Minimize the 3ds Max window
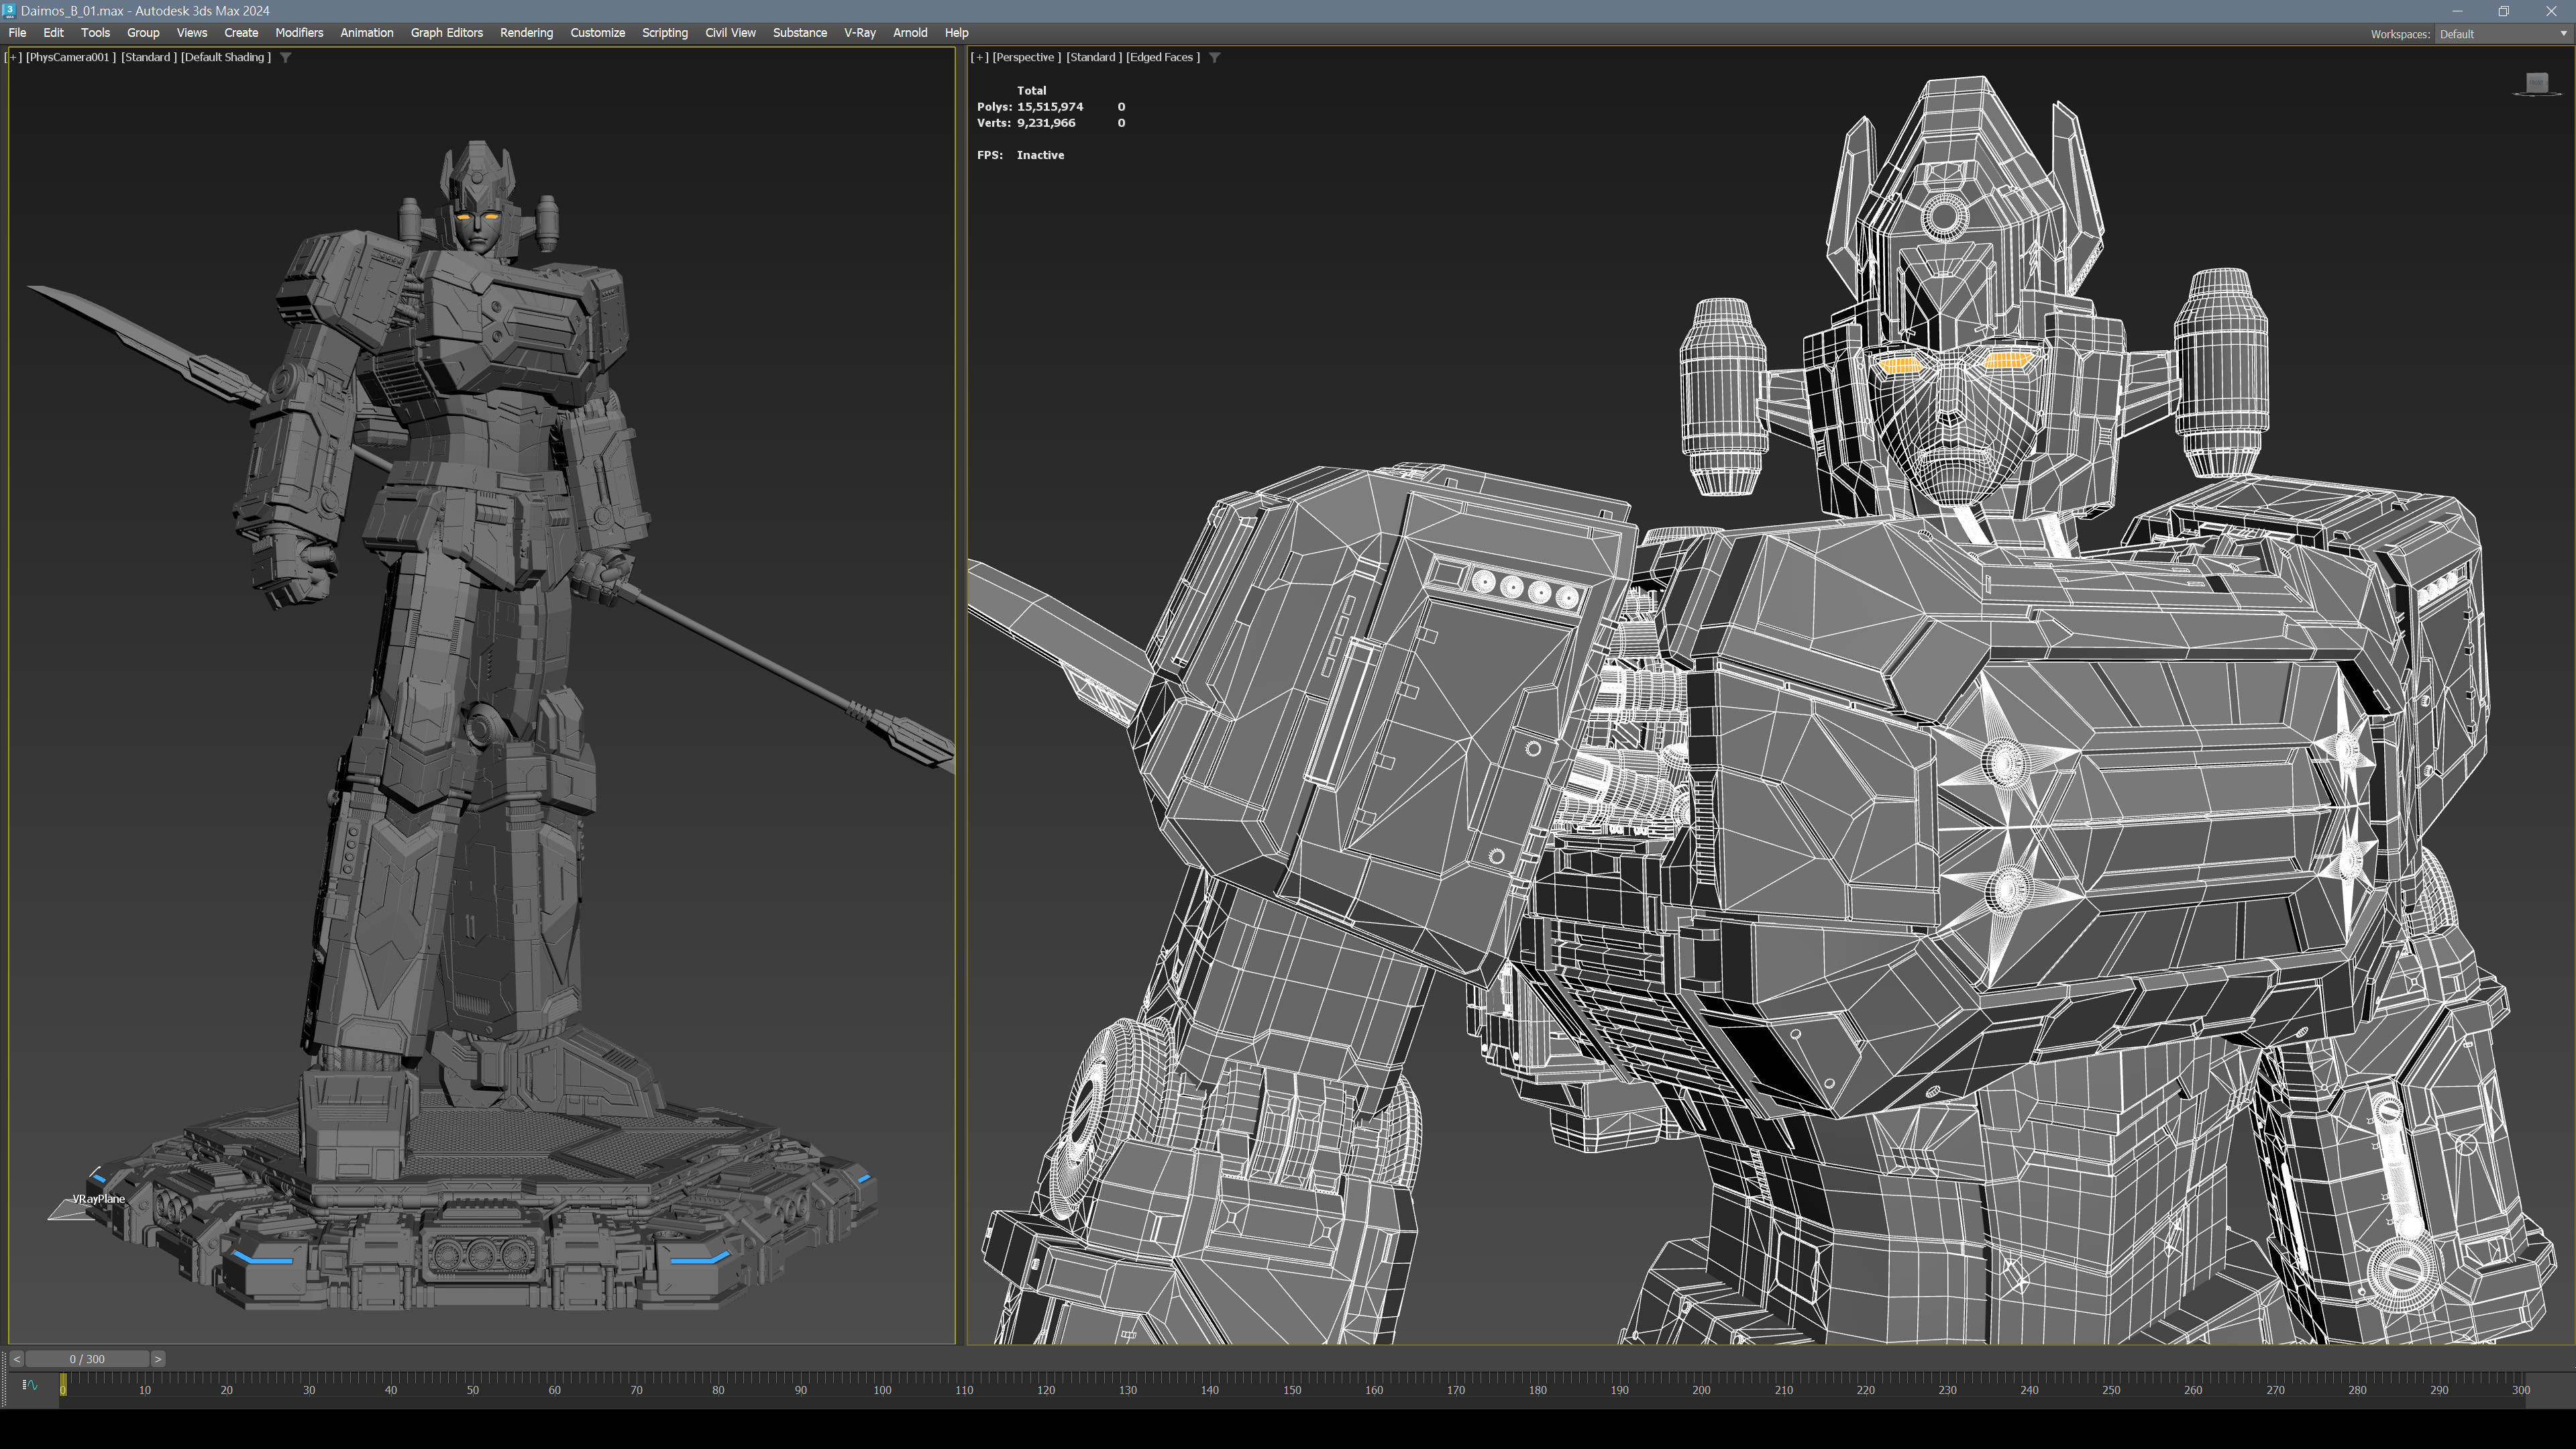This screenshot has width=2576, height=1449. pyautogui.click(x=2457, y=11)
